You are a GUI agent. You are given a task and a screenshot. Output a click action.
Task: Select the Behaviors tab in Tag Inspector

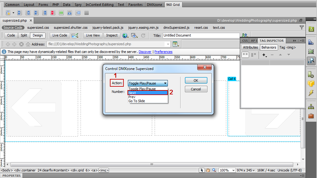point(269,47)
